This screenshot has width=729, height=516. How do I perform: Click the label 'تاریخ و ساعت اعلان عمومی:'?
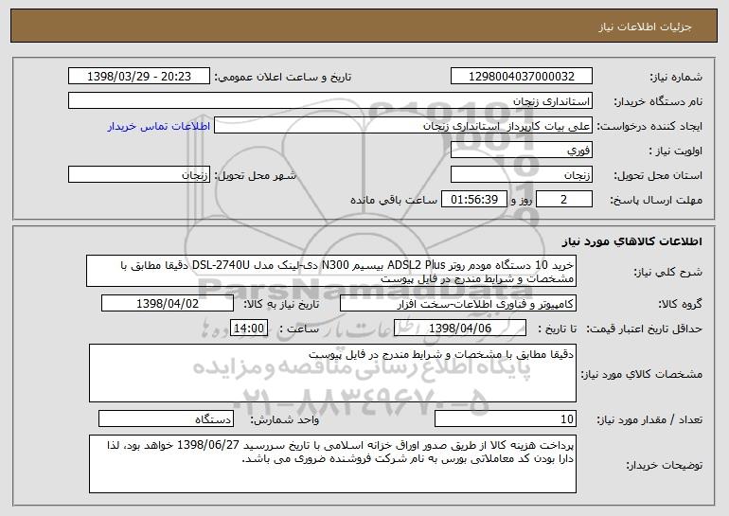click(283, 77)
